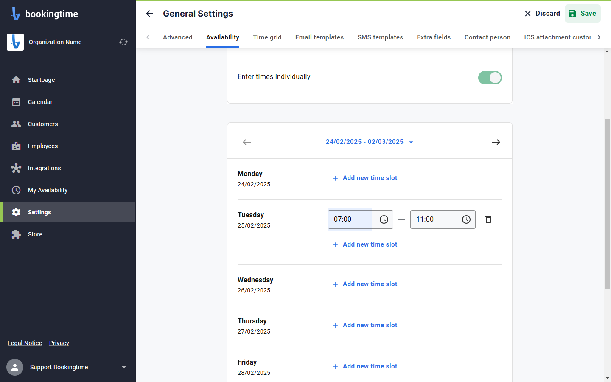Image resolution: width=611 pixels, height=382 pixels.
Task: Open Integrations from the sidebar
Action: click(68, 168)
